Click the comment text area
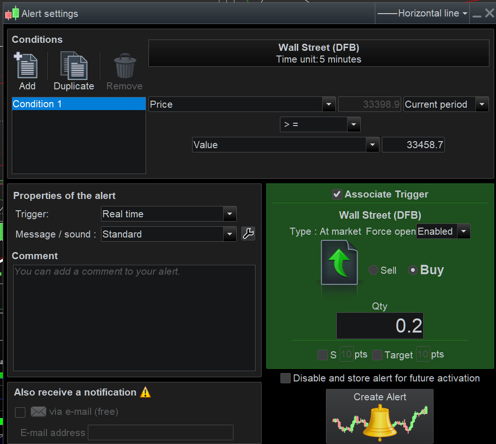This screenshot has width=496, height=444. coord(134,317)
